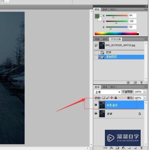The height and width of the screenshot is (150, 149).
Task: Open the Color panel options menu
Action: [x=145, y=9]
